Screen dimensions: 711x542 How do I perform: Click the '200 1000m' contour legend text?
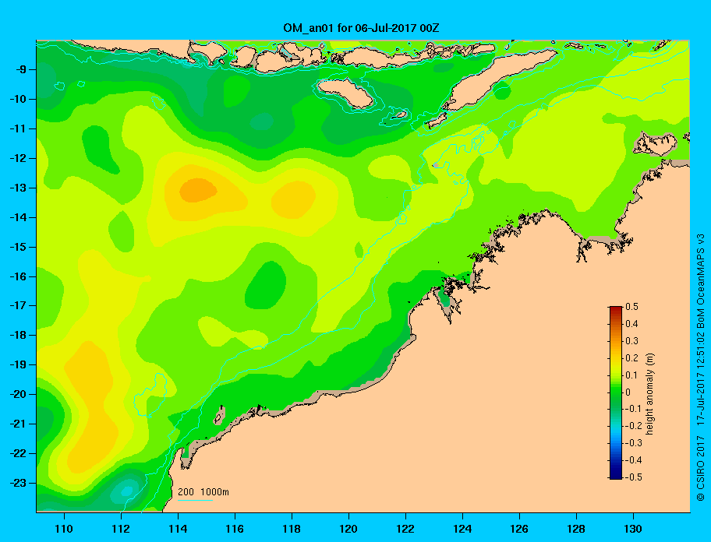tap(203, 491)
